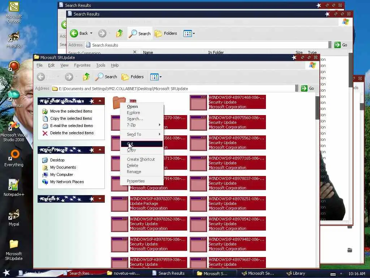Viewport: 370px width, 278px height.
Task: Toggle Folders pane in SRUpdate toolbar
Action: tap(133, 77)
